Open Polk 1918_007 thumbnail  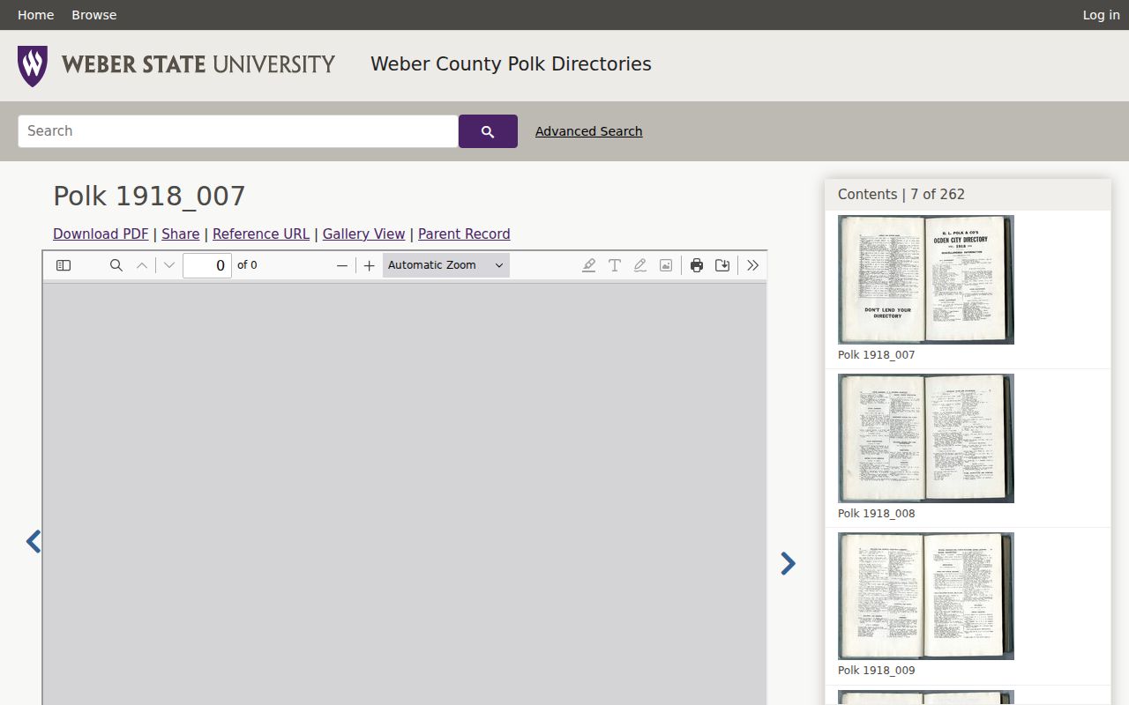click(926, 279)
